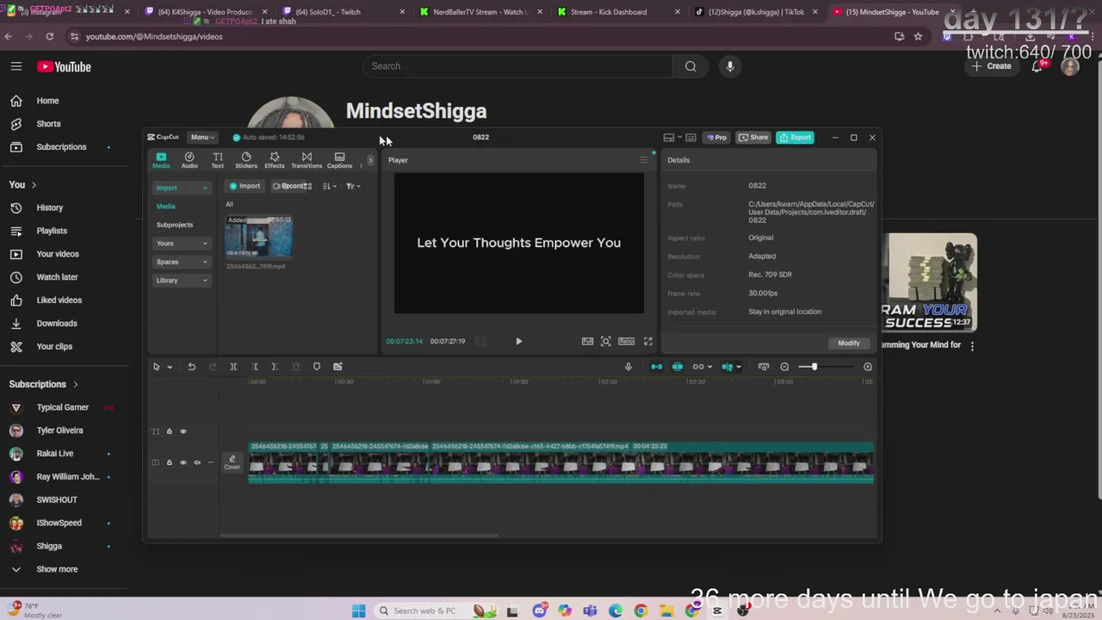Select the Media tab icon in CapCut

pyautogui.click(x=161, y=160)
